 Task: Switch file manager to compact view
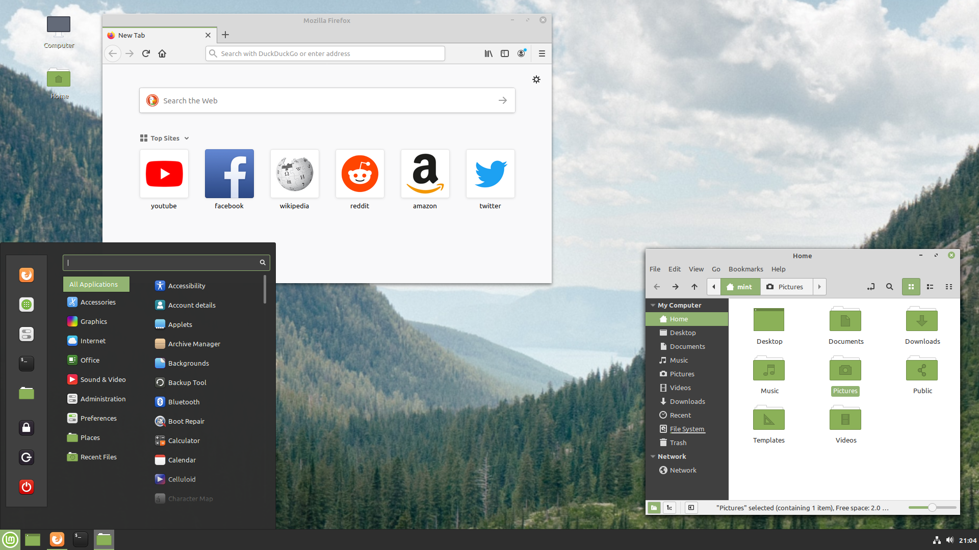pos(948,287)
